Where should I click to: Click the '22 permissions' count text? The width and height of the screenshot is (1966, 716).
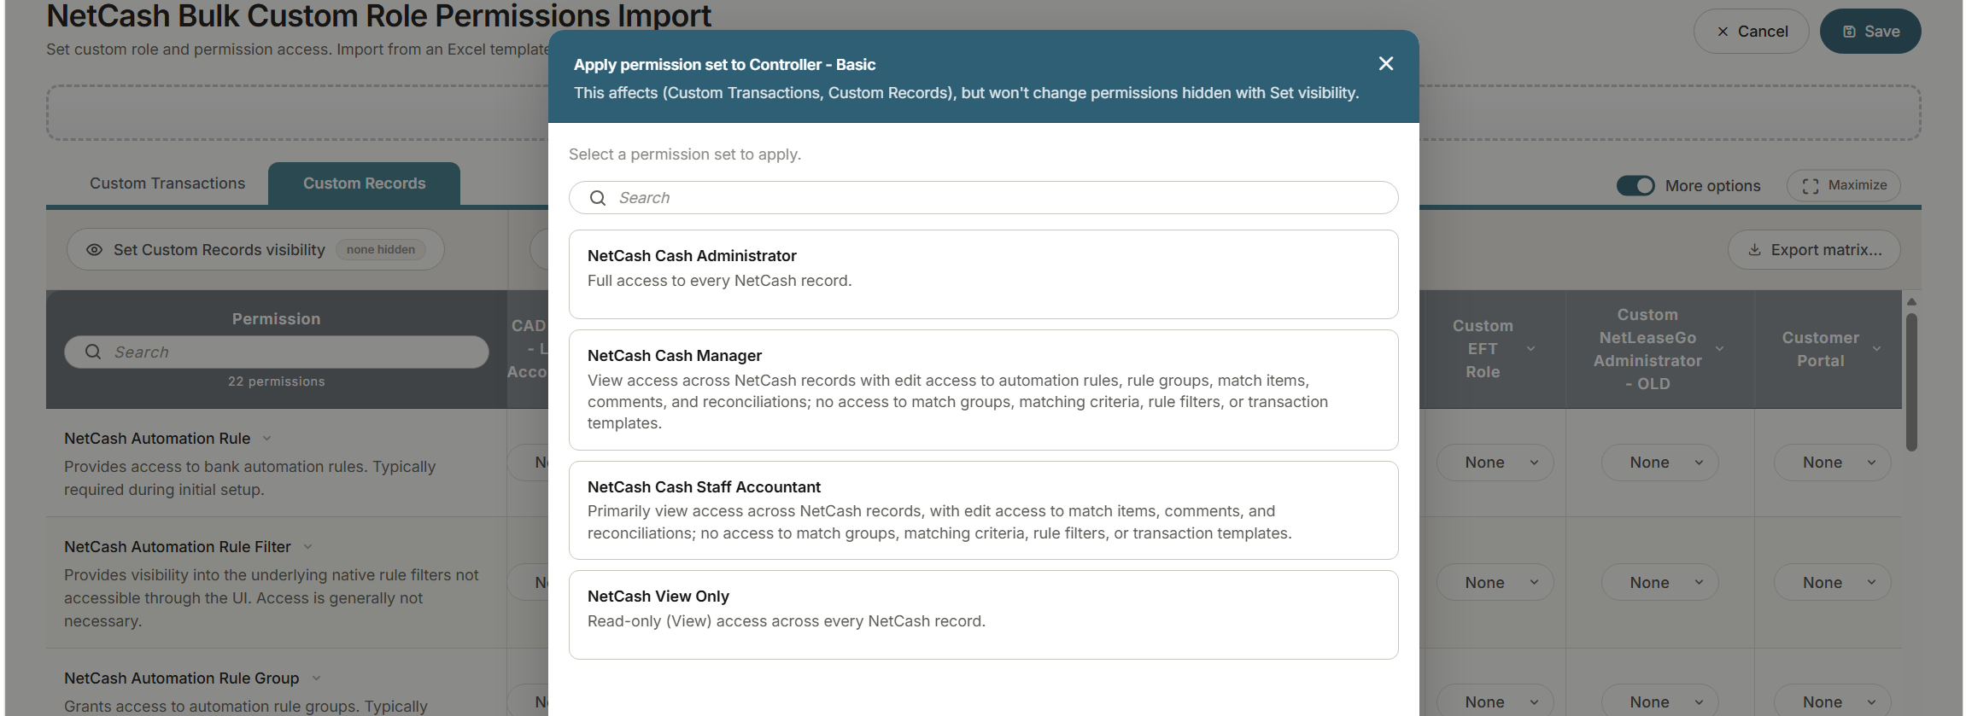tap(277, 381)
